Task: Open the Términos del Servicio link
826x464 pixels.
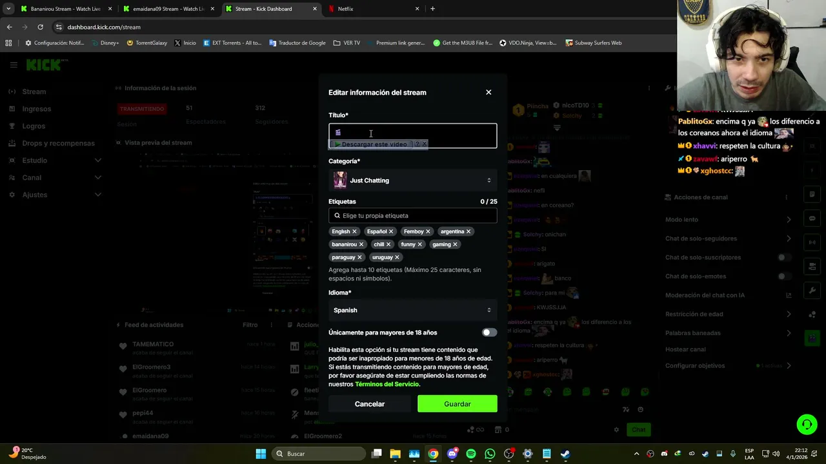Action: pyautogui.click(x=387, y=384)
